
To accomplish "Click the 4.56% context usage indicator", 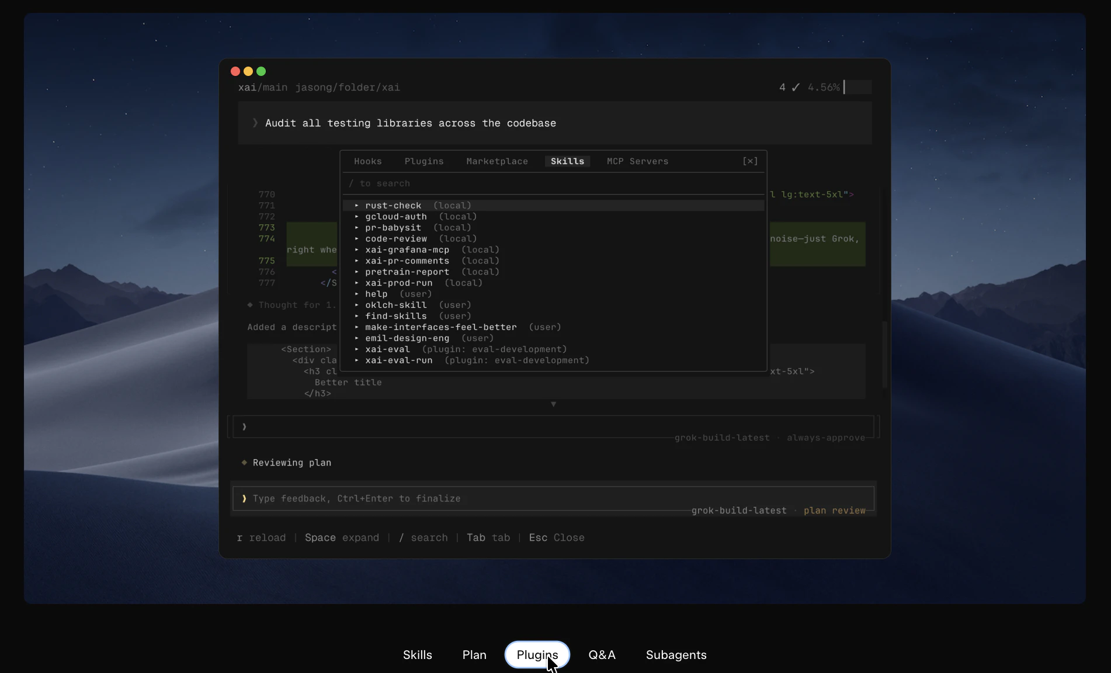I will 824,88.
